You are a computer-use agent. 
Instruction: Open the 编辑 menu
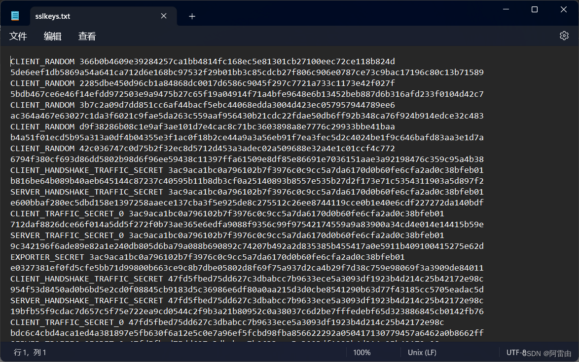tap(52, 36)
